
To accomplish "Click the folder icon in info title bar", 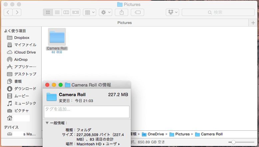I will 68,85.
